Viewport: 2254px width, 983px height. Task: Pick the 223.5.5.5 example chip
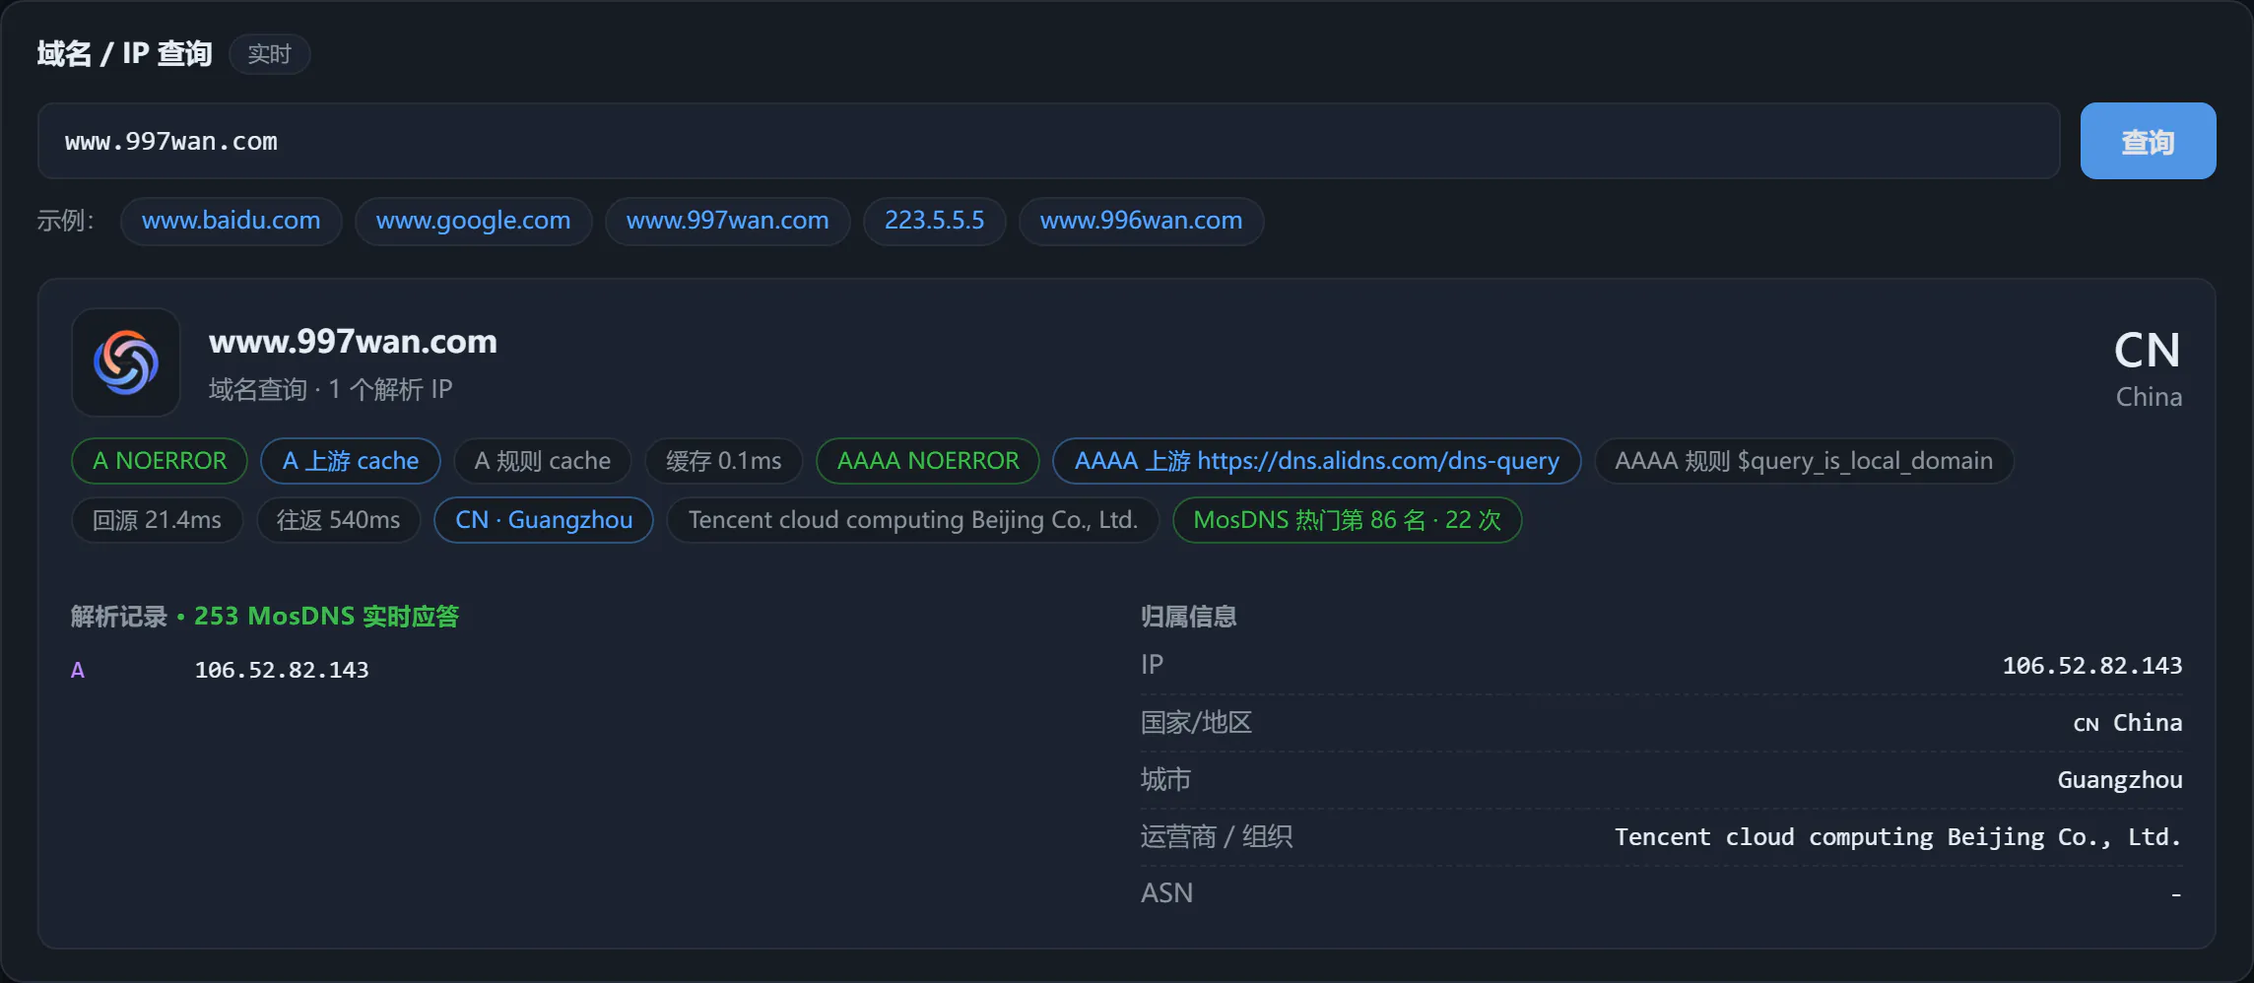click(934, 221)
